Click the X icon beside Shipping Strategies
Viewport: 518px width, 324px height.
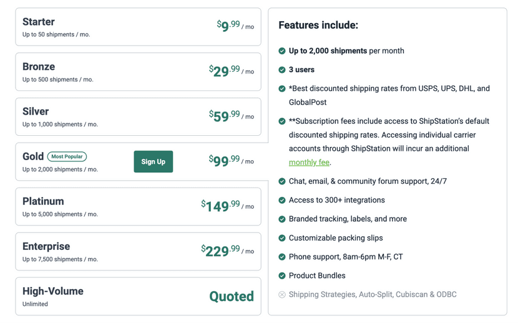click(x=282, y=295)
